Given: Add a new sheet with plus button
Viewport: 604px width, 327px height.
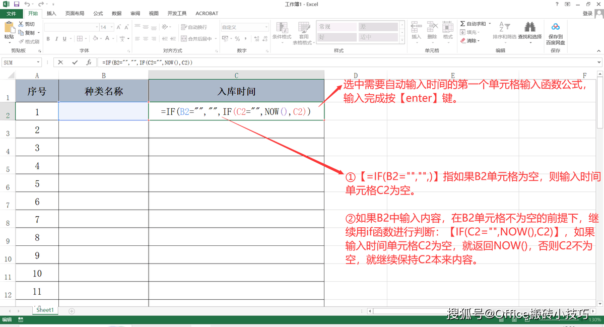Looking at the screenshot, I should click(72, 311).
